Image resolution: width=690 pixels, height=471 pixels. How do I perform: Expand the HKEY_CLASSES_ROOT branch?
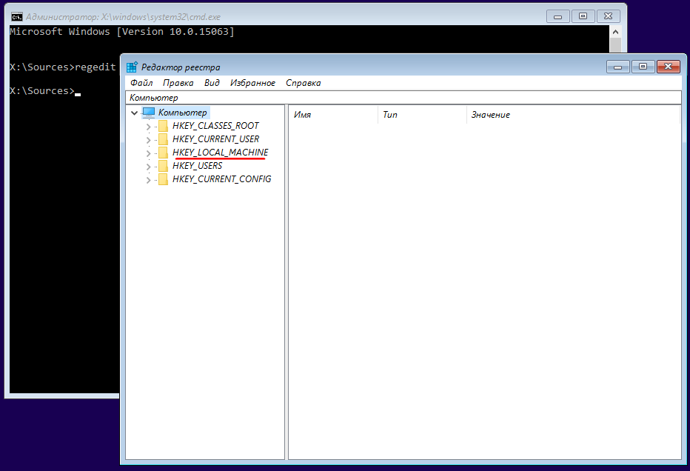coord(148,127)
